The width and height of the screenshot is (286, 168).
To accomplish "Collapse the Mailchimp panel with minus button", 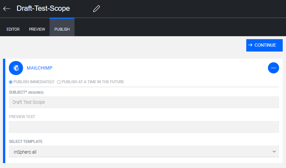I will (273, 68).
